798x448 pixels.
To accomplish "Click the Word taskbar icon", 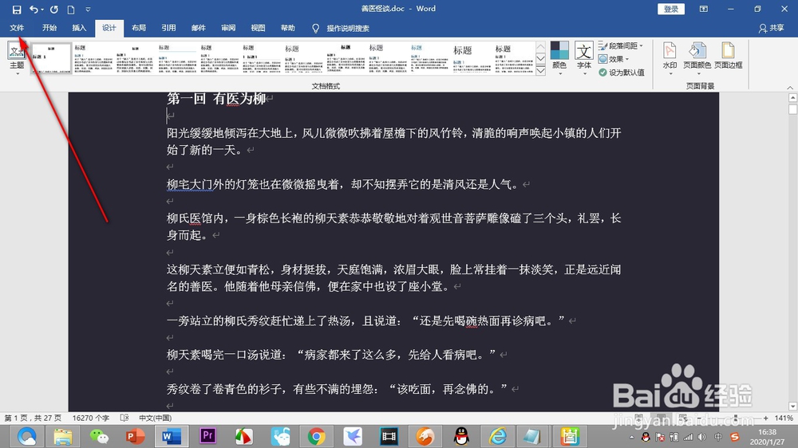I will coord(171,436).
